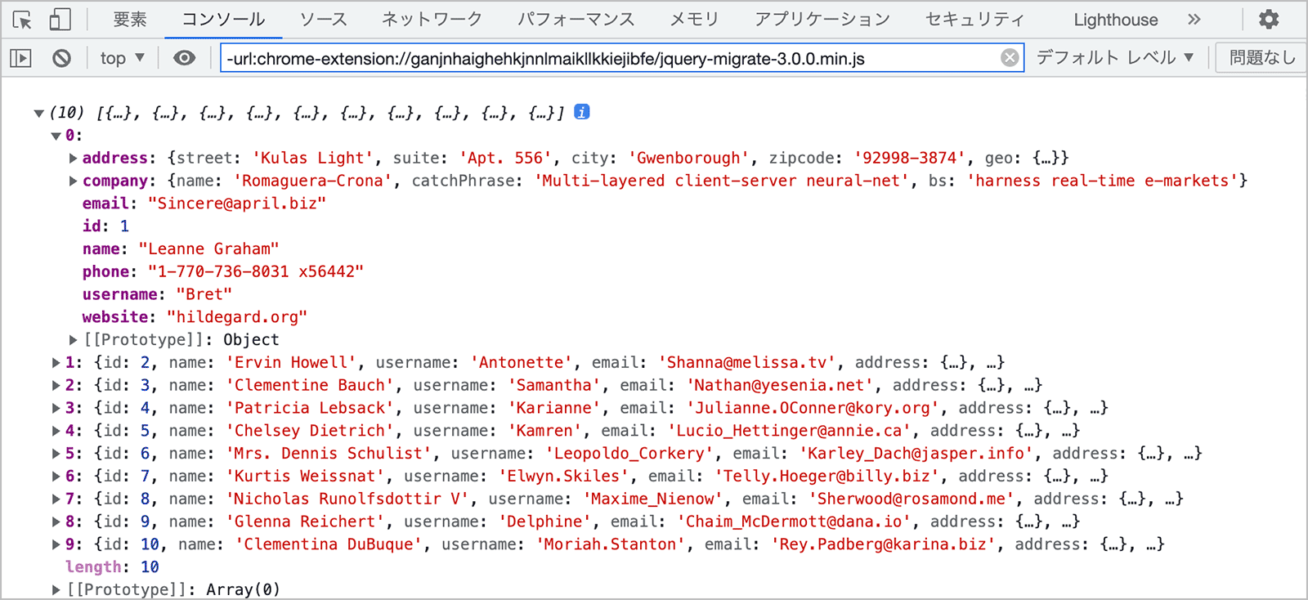The image size is (1308, 600).
Task: Expand the [[Prototype]]: Array(0) entry
Action: (56, 589)
